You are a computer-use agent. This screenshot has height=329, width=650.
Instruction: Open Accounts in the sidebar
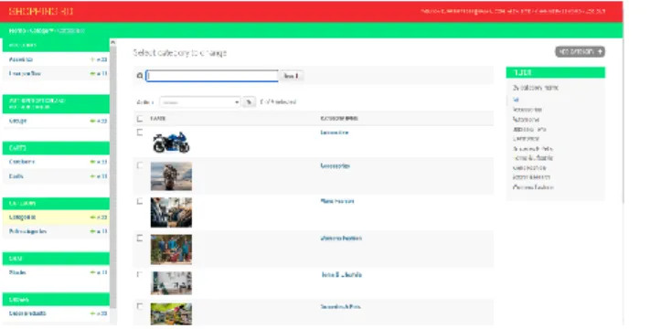tap(21, 59)
